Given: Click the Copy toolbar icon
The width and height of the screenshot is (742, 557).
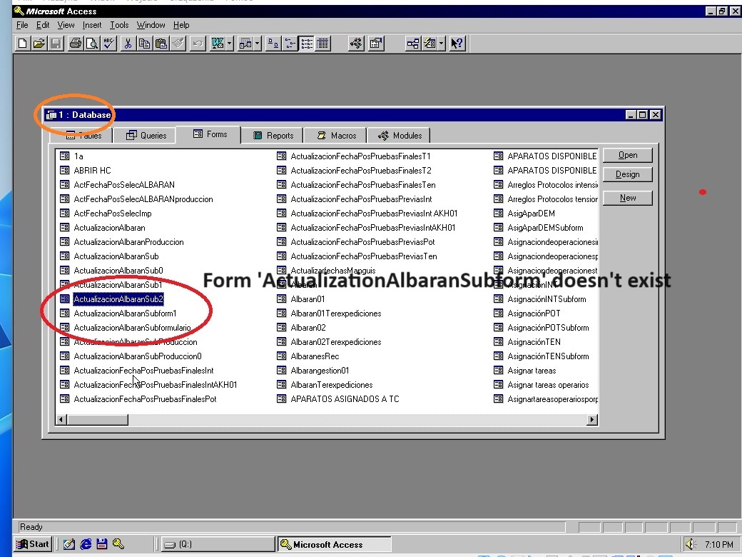Looking at the screenshot, I should click(x=144, y=44).
